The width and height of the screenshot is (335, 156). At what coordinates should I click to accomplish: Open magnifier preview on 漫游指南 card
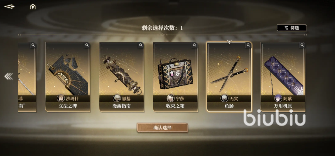(141, 45)
